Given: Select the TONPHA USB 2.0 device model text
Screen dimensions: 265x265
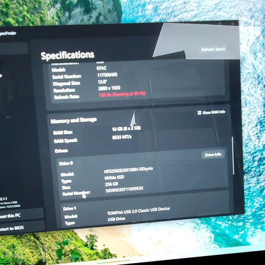Looking at the screenshot, I should (138, 211).
